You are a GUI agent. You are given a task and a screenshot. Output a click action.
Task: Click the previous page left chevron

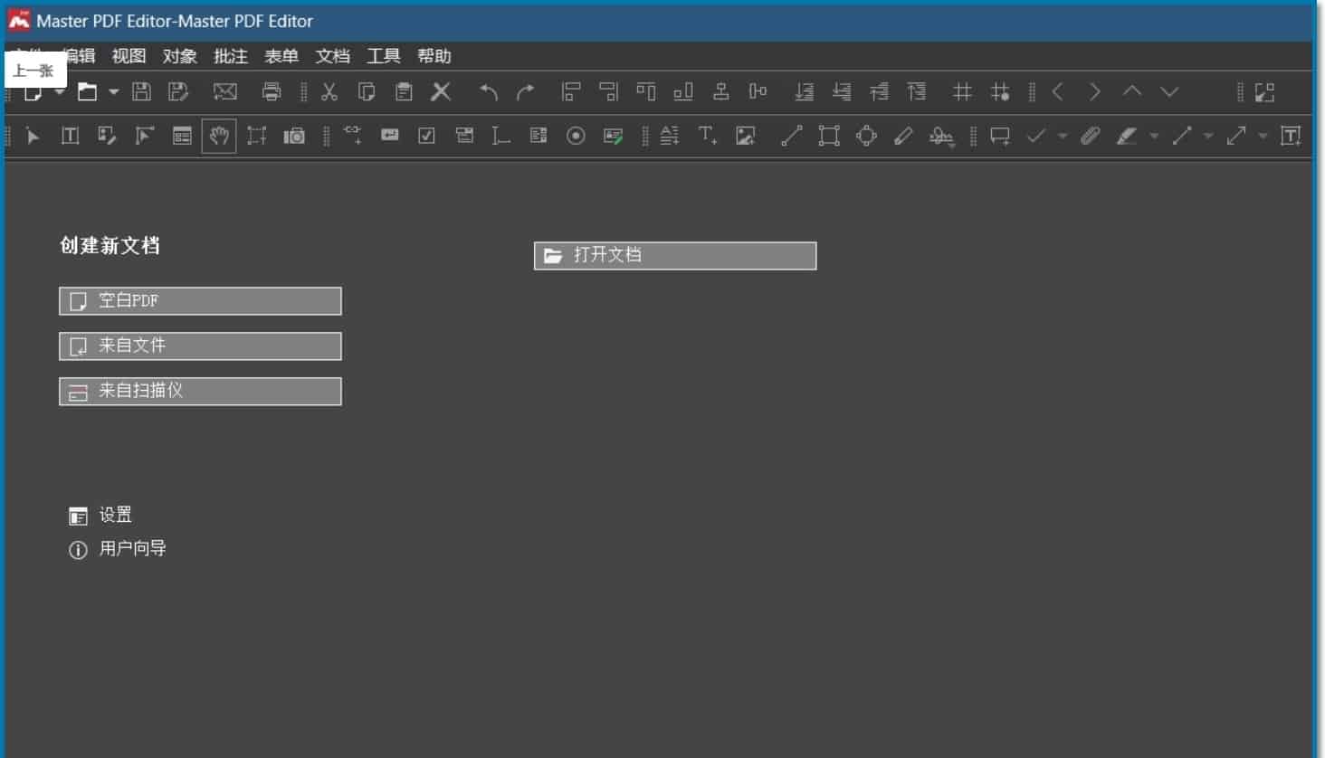click(1057, 91)
